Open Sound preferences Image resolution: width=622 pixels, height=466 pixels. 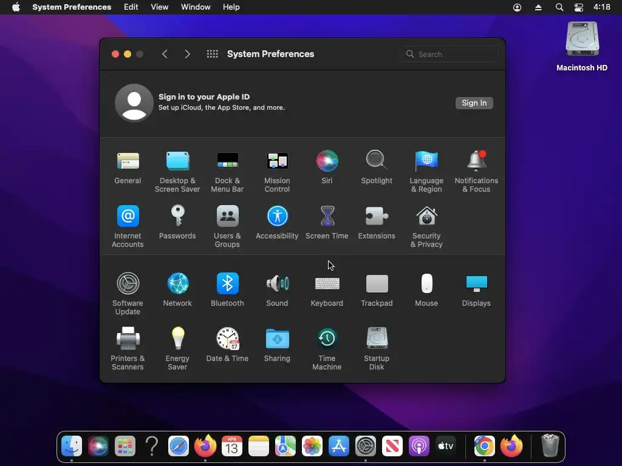(x=277, y=283)
